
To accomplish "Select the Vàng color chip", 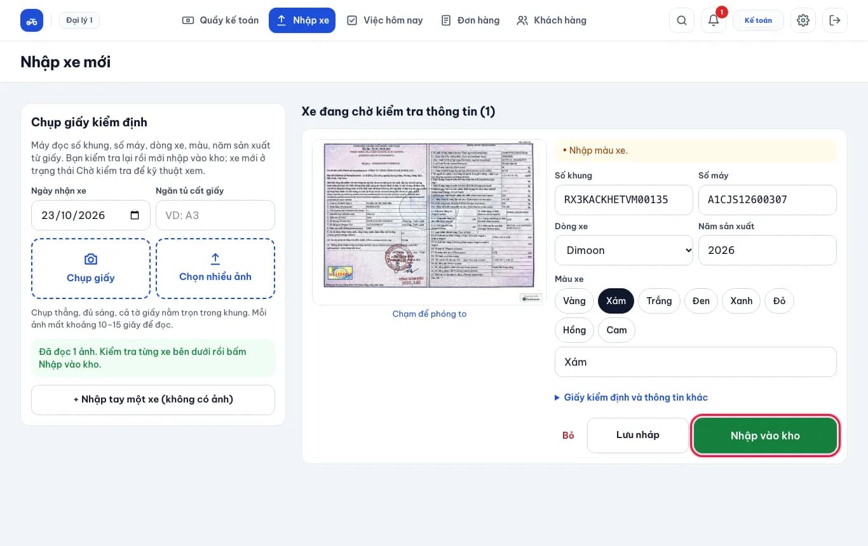I will [x=574, y=301].
